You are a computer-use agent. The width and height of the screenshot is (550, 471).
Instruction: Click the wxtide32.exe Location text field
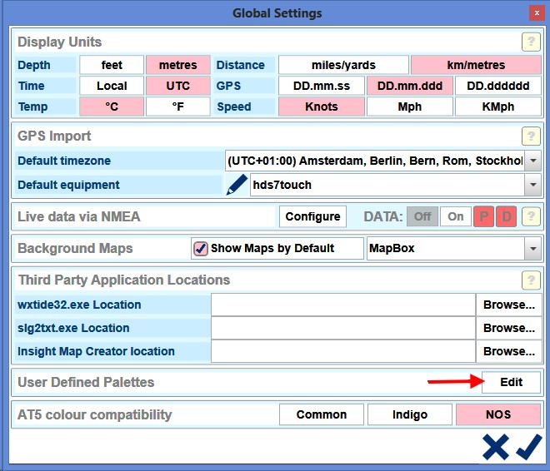342,305
